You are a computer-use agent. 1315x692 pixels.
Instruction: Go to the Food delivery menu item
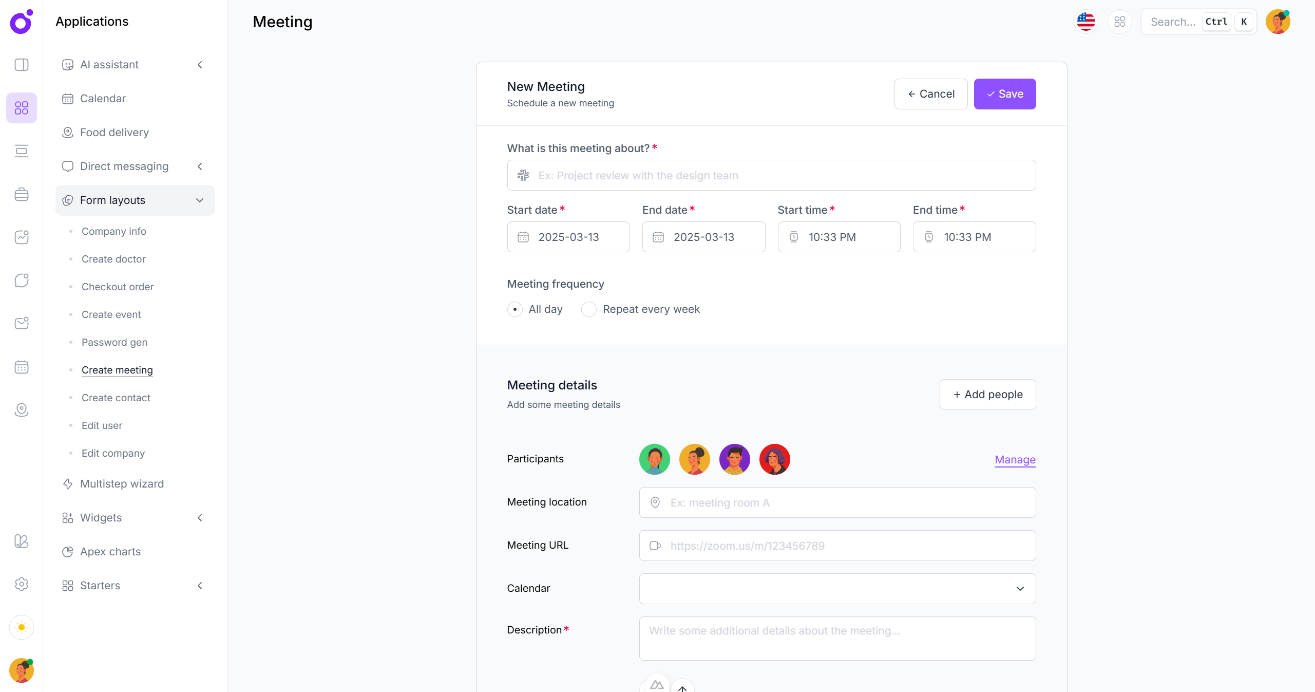coord(114,133)
